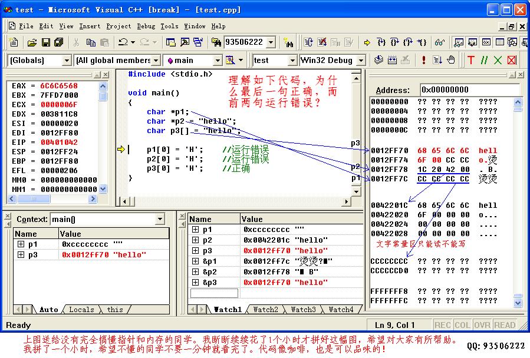Open the Context main() dropdown
The width and height of the screenshot is (530, 358).
pos(160,219)
